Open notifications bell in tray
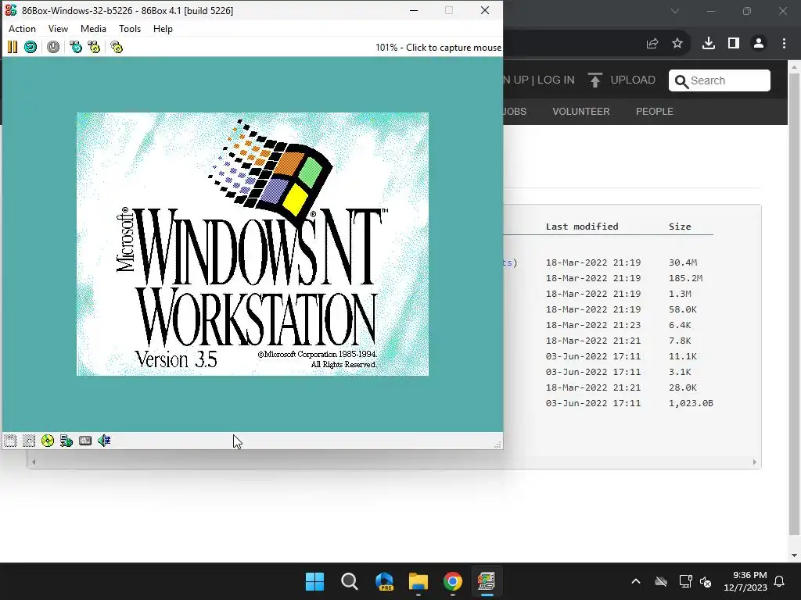 point(780,581)
